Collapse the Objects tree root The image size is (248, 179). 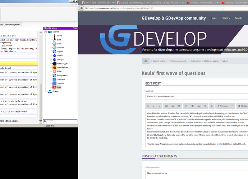coord(46,32)
